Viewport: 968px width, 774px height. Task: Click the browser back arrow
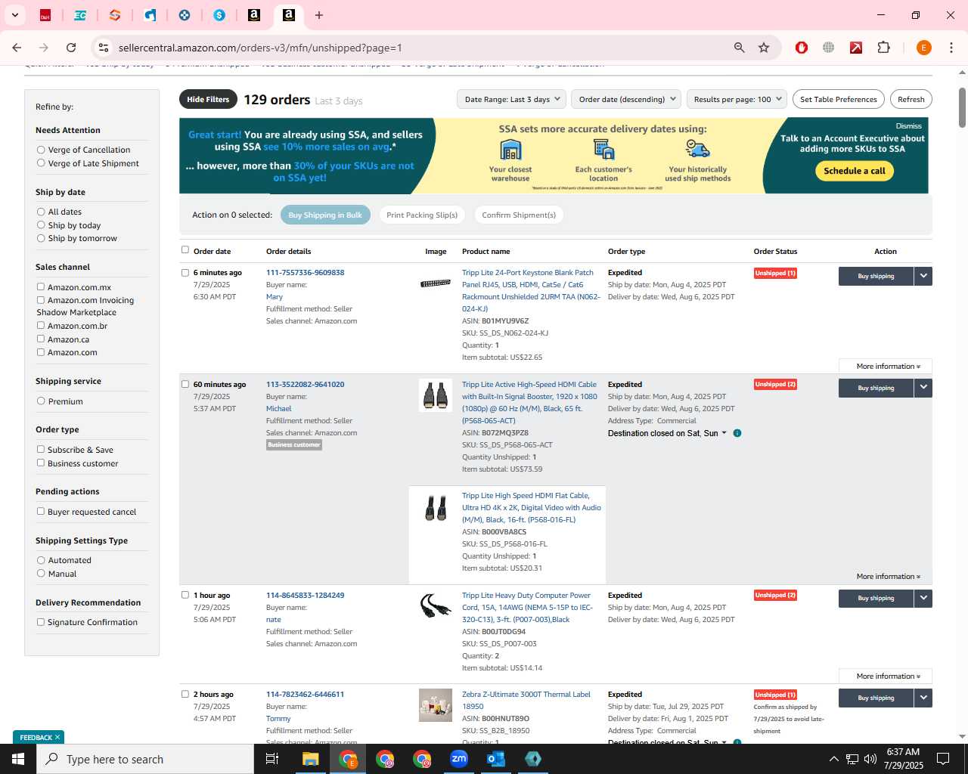tap(17, 48)
